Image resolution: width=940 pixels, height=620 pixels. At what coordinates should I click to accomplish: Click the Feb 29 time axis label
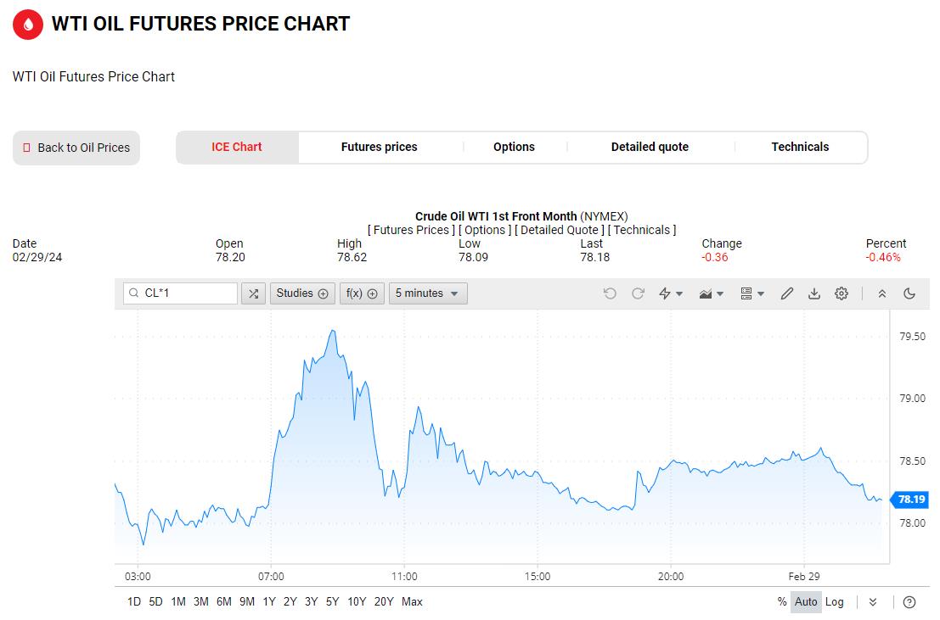804,577
